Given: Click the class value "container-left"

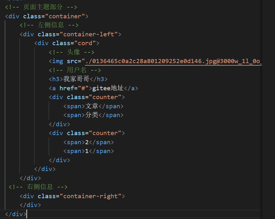Looking at the screenshot, I should [89, 34].
